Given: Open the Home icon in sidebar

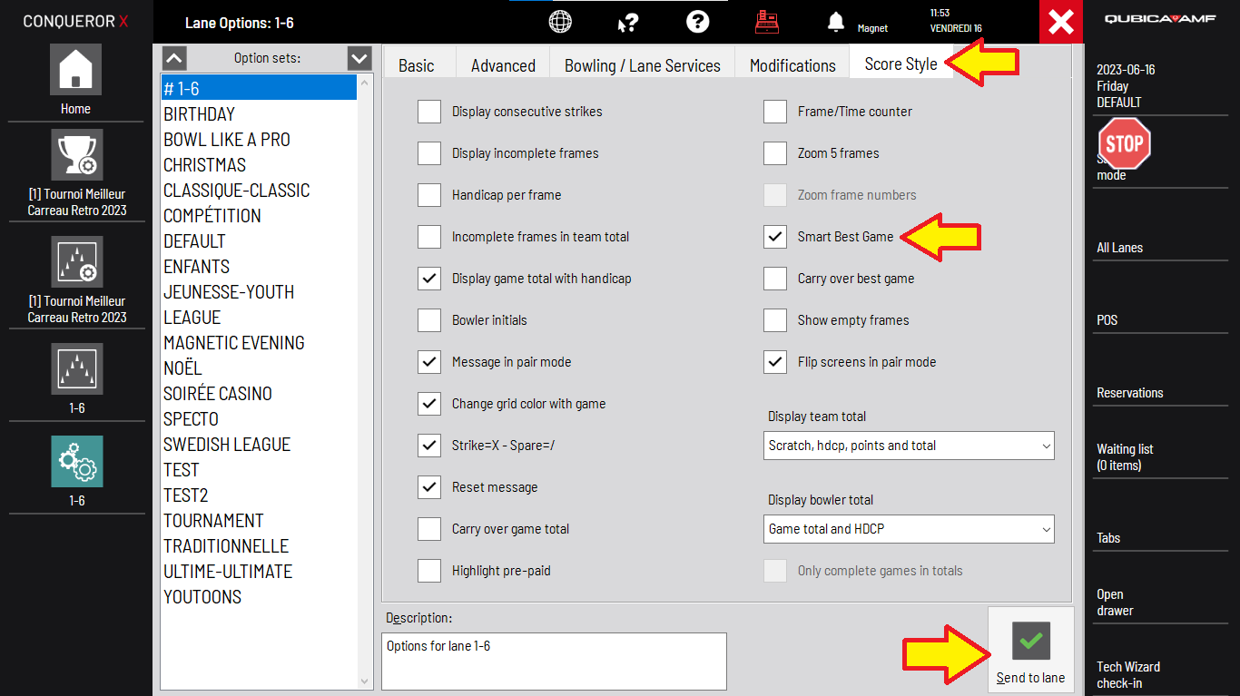Looking at the screenshot, I should click(76, 70).
